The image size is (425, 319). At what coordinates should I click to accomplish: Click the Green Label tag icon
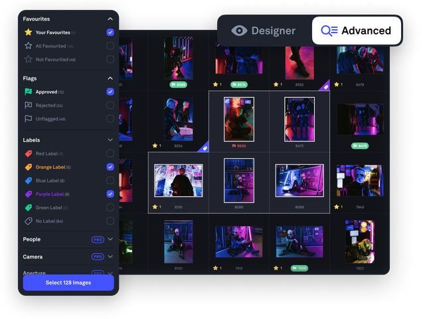(28, 207)
